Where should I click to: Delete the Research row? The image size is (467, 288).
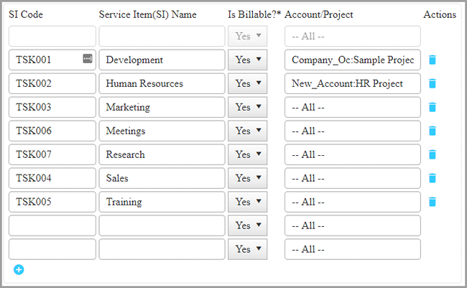tap(432, 154)
